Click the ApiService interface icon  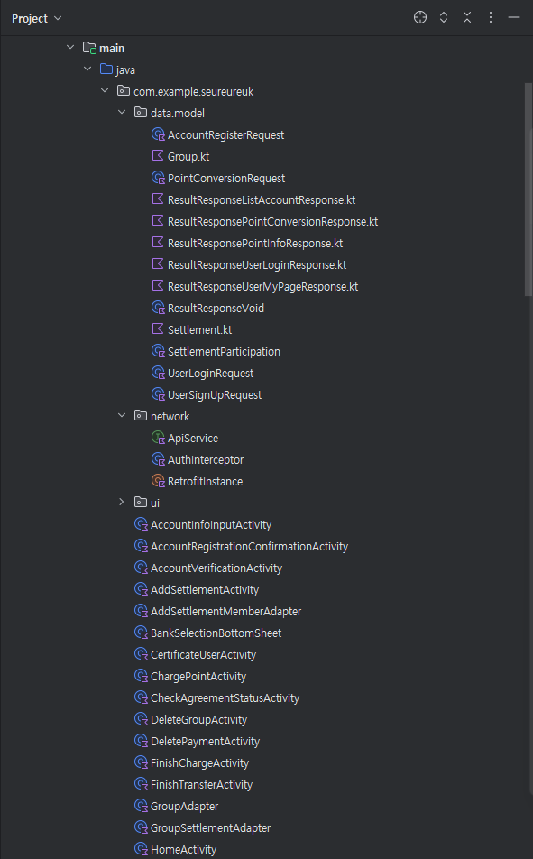click(x=159, y=438)
